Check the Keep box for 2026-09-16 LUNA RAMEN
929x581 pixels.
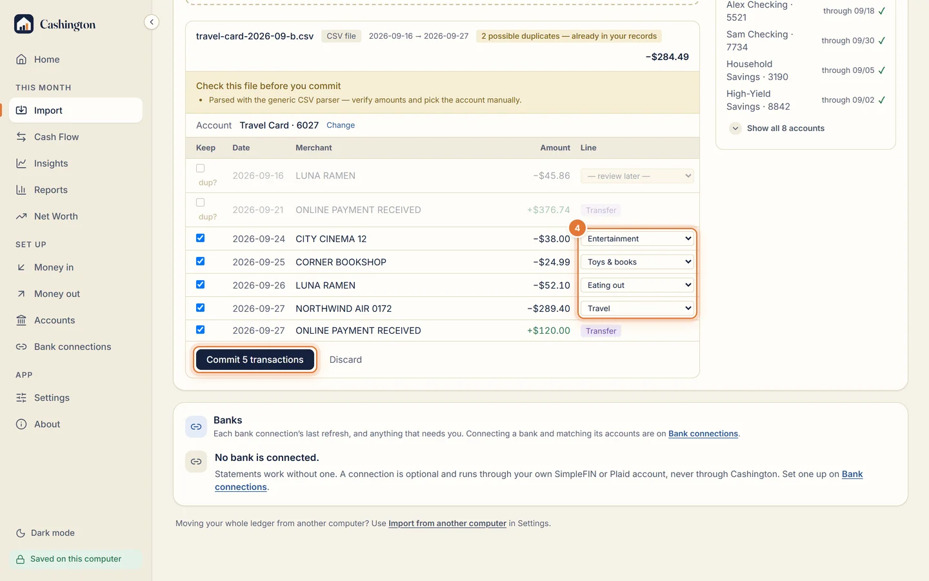point(200,168)
